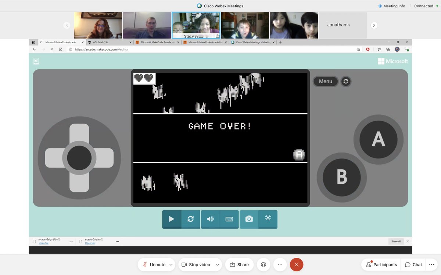Push the D-pad right arrow

coord(105,158)
